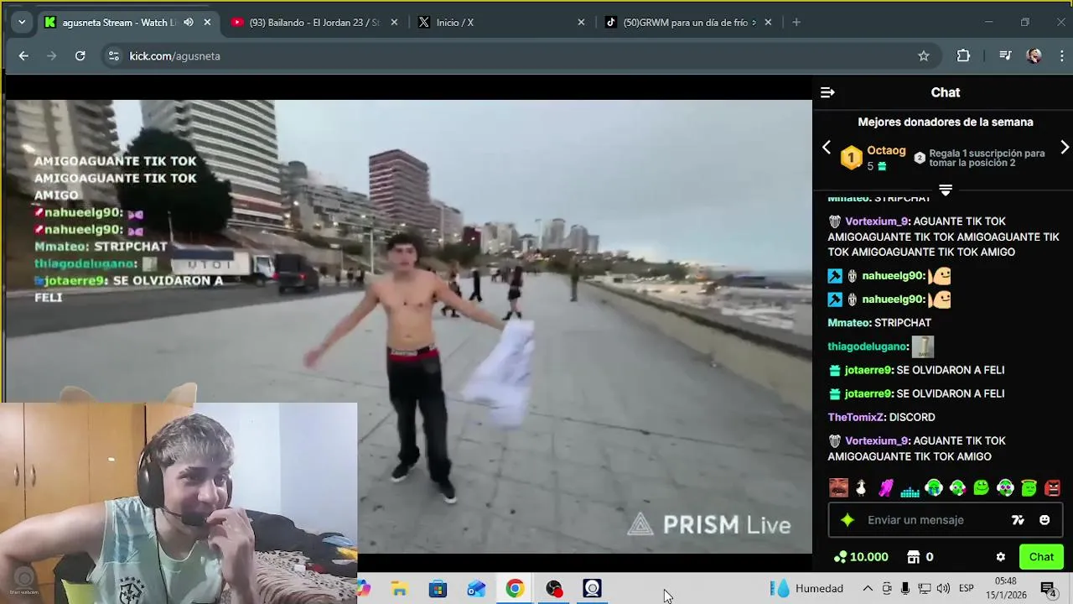Bookmark this page with star icon

(x=924, y=56)
